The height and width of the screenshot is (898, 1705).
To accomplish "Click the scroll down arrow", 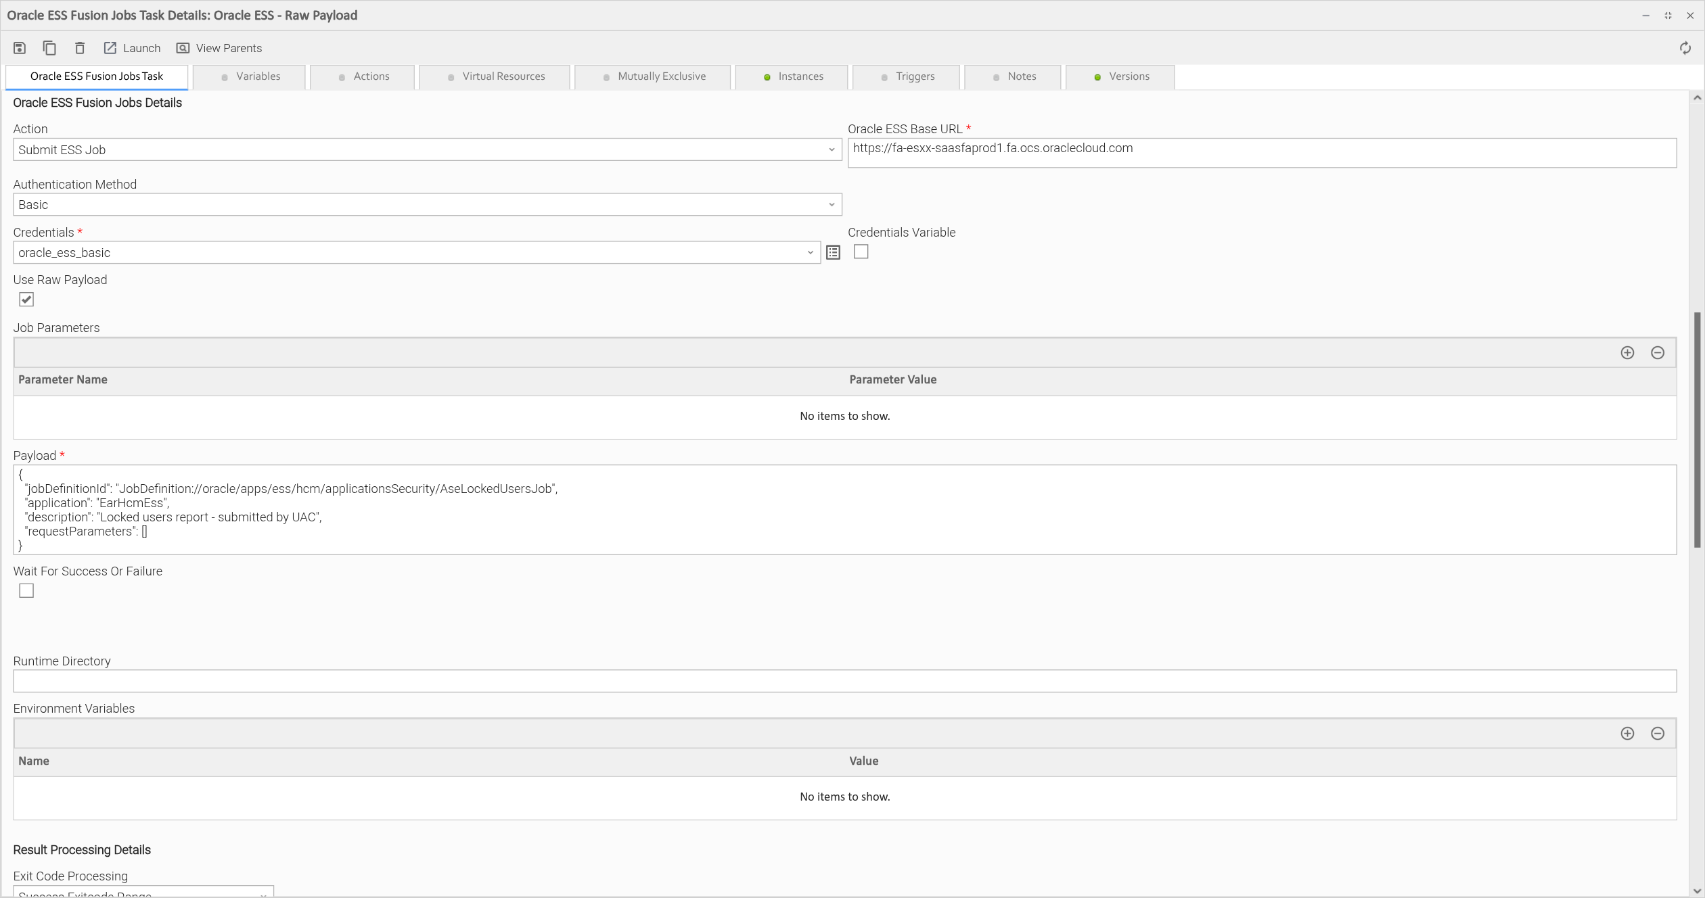I will (x=1697, y=891).
